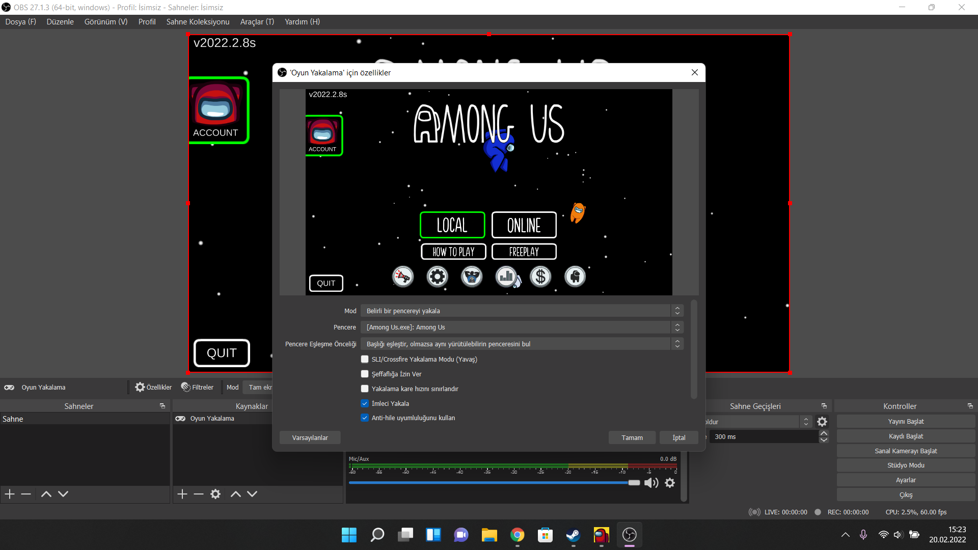Click the Tamam button

tap(632, 437)
